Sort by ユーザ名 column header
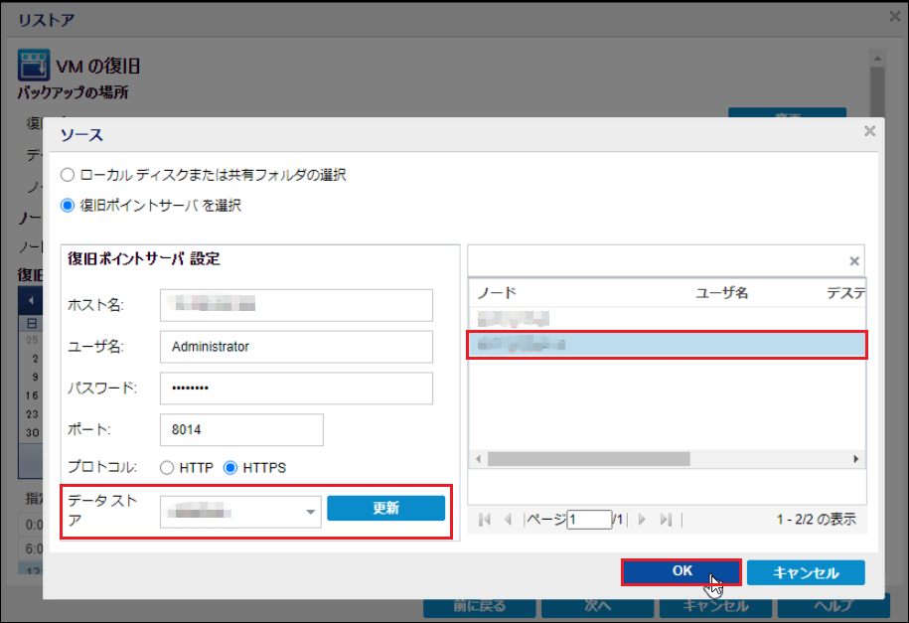Viewport: 909px width, 623px height. coord(722,293)
